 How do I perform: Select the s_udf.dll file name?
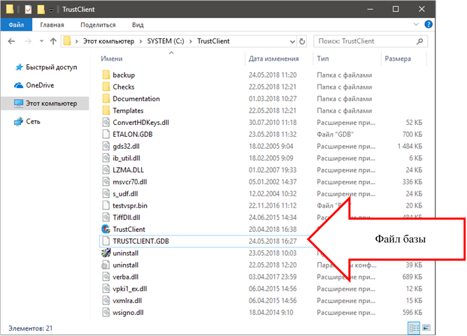click(x=125, y=193)
